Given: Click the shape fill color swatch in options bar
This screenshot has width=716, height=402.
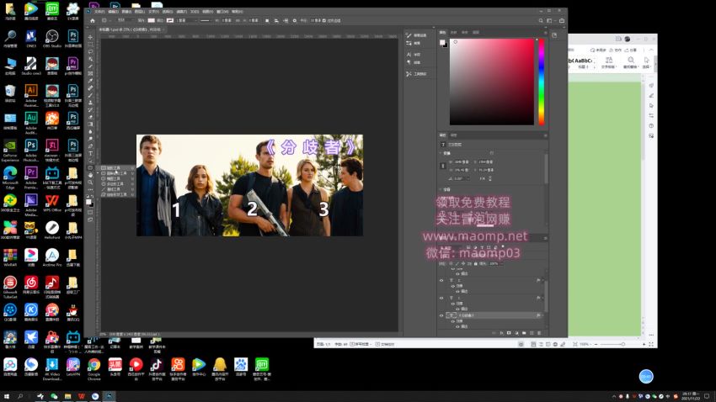Looking at the screenshot, I should point(151,20).
